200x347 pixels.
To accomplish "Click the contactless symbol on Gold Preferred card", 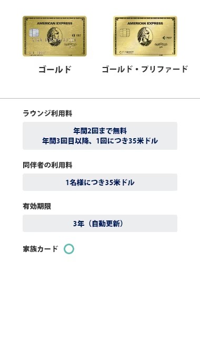I will pos(164,38).
